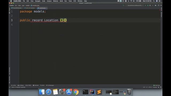The height and width of the screenshot is (96, 171).
Task: Open the Build hammer icon in toolbar
Action: 123,5
